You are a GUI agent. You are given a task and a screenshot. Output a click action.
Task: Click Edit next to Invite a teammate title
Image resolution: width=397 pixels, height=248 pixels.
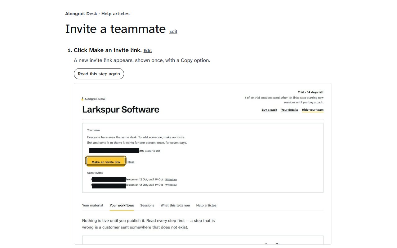click(173, 31)
